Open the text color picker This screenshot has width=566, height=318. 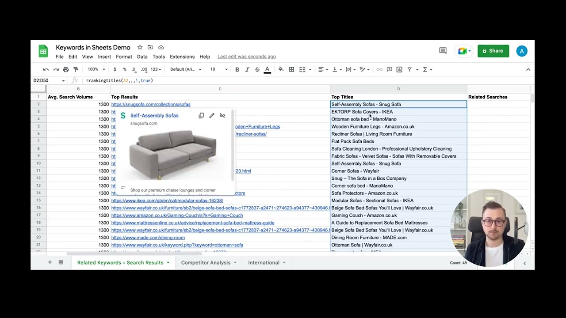(x=267, y=69)
